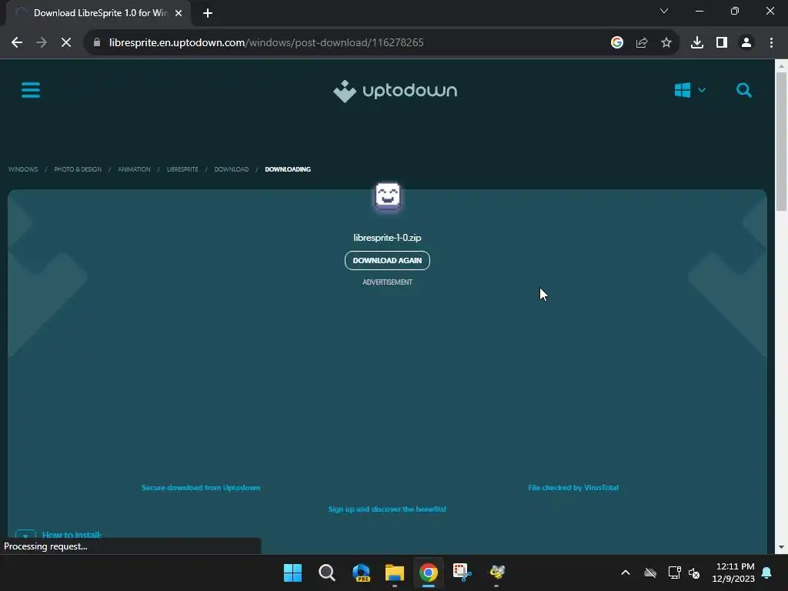
Task: Open the Chrome three-dot menu
Action: tap(771, 43)
